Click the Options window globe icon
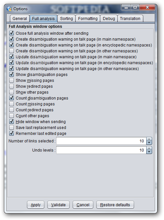Screen dimensions: 164x220 [9, 9]
